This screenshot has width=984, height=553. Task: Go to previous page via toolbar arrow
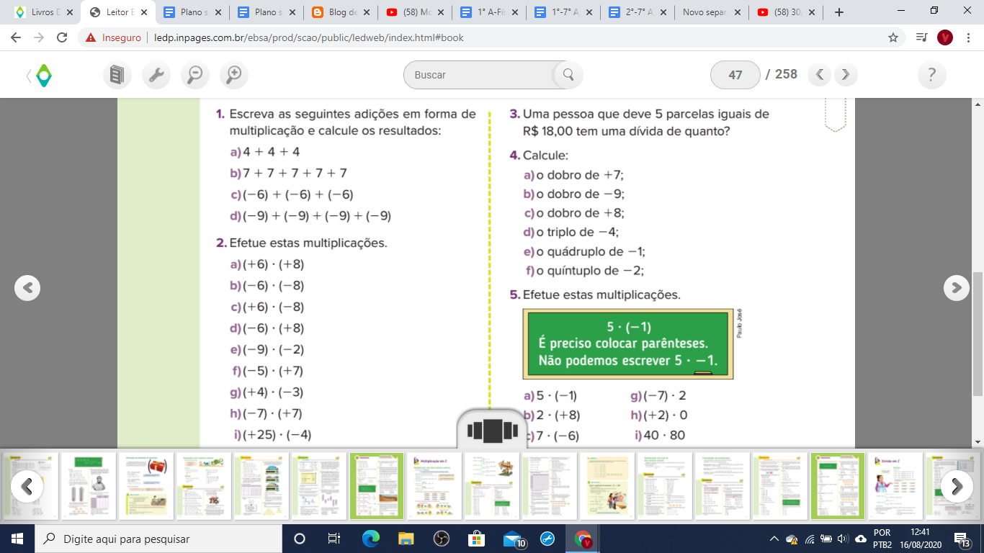pyautogui.click(x=820, y=74)
